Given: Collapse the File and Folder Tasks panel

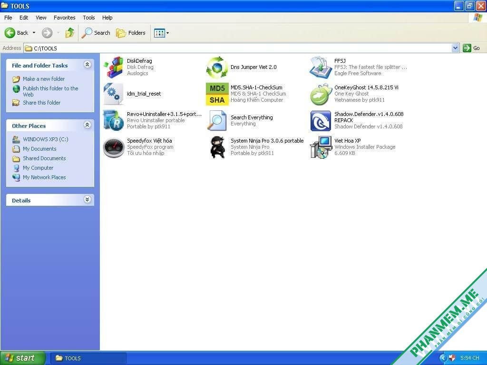Looking at the screenshot, I should click(88, 65).
